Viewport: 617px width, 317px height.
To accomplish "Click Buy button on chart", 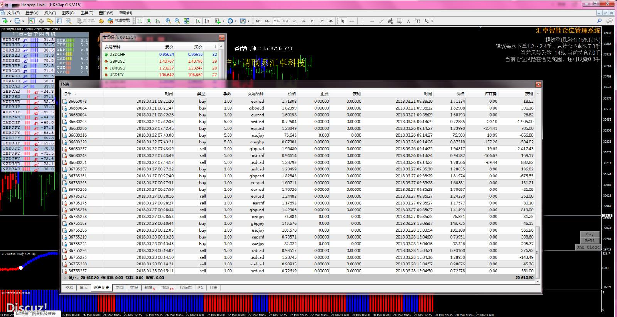I will tap(590, 234).
